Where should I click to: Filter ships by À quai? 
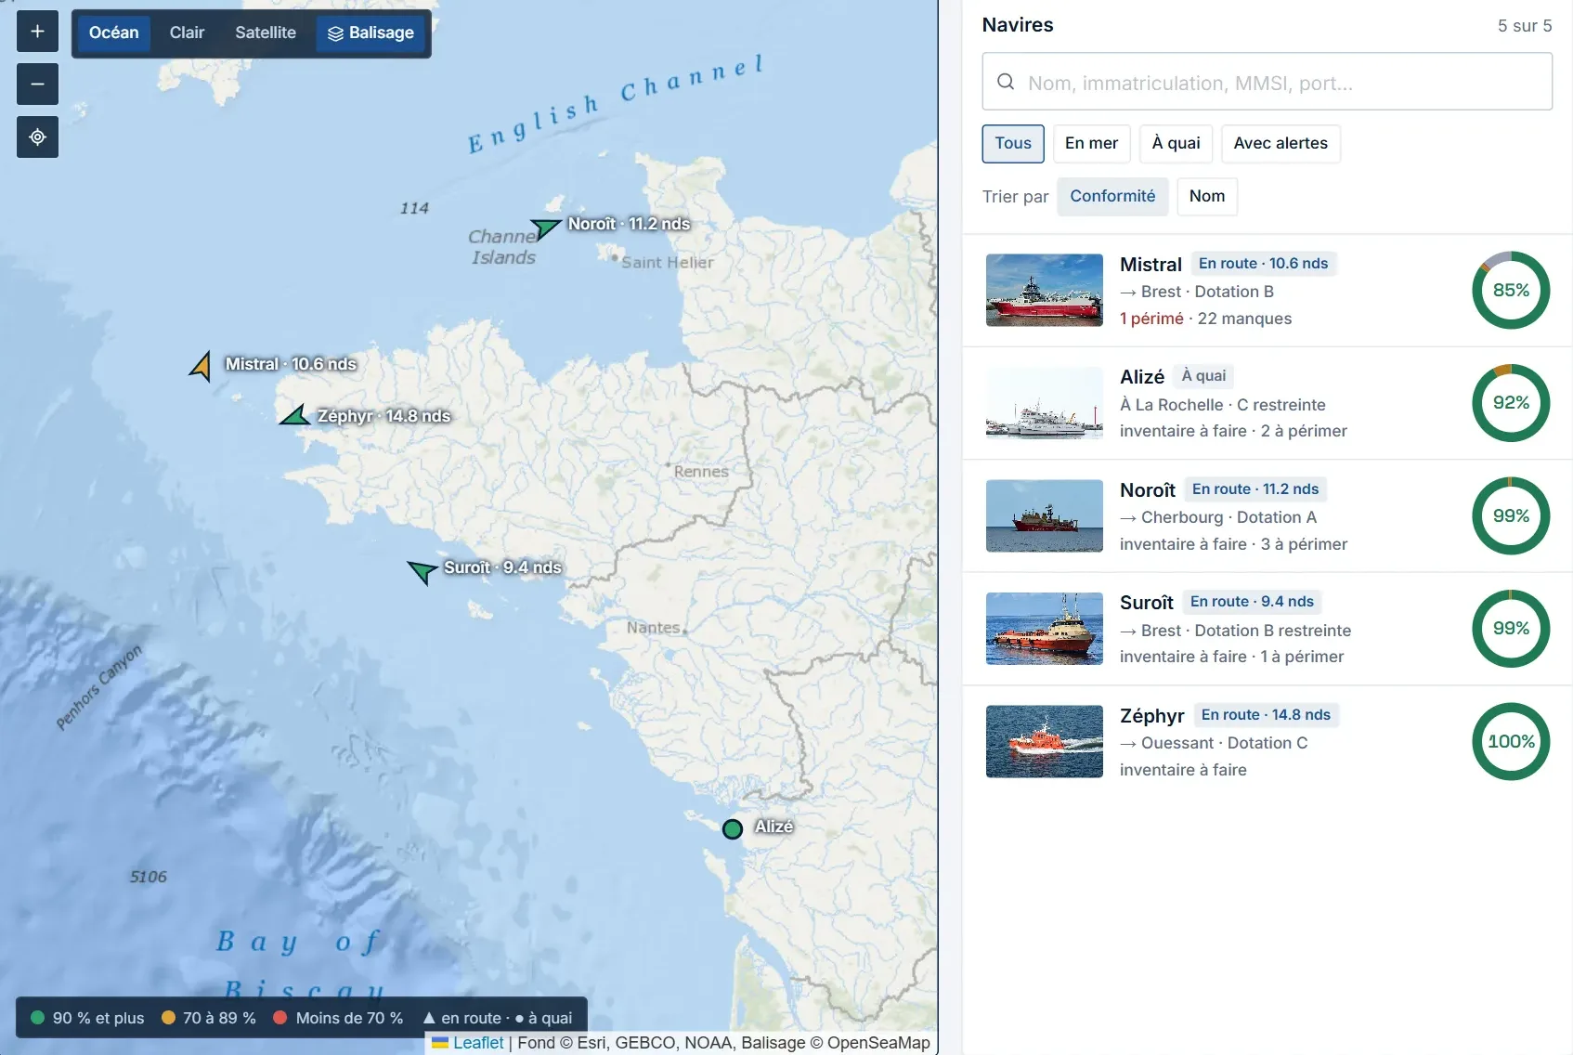[x=1176, y=144]
